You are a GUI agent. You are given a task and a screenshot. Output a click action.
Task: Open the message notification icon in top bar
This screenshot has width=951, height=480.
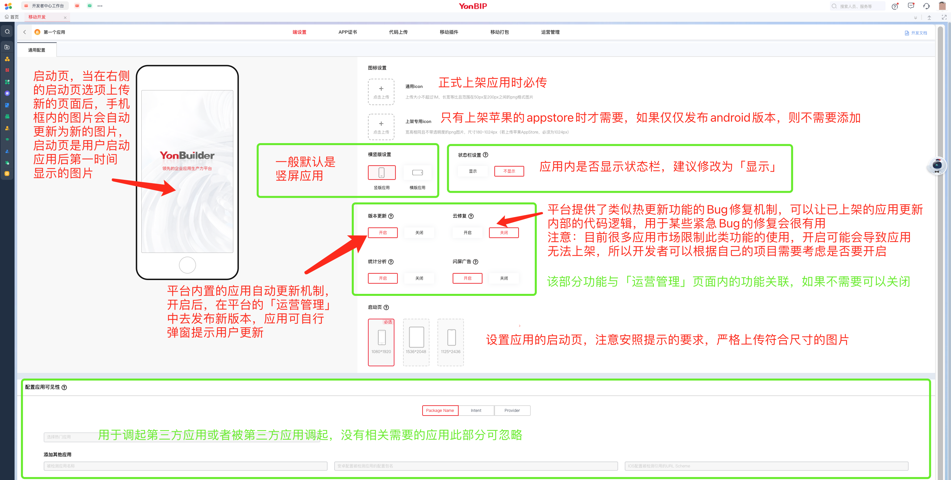[910, 6]
